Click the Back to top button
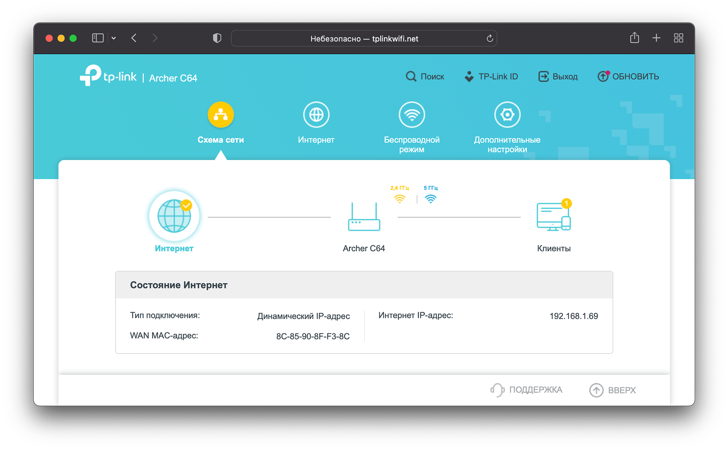The width and height of the screenshot is (728, 450). coord(612,390)
